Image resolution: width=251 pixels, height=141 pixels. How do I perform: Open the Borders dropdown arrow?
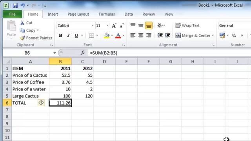click(x=97, y=35)
